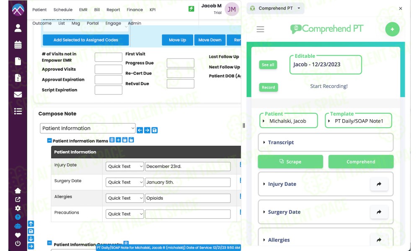Click the Approved Visits input field
The height and width of the screenshot is (251, 419).
click(109, 69)
